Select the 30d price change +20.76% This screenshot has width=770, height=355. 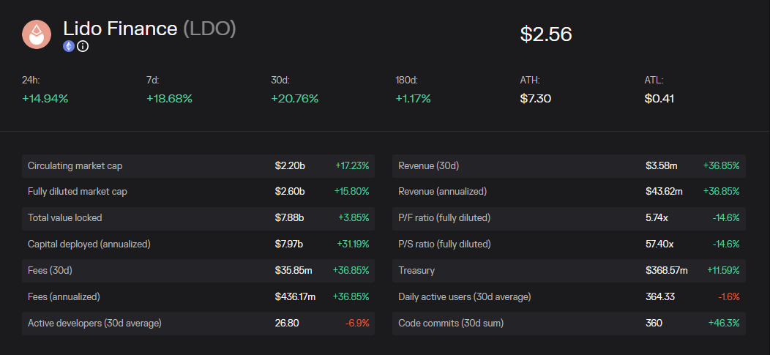tap(295, 98)
